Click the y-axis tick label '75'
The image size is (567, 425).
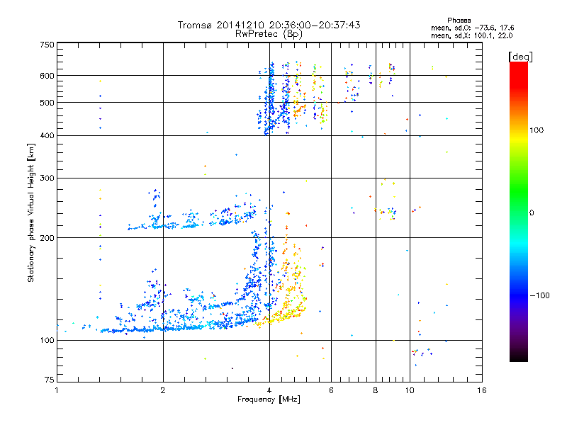click(x=50, y=380)
